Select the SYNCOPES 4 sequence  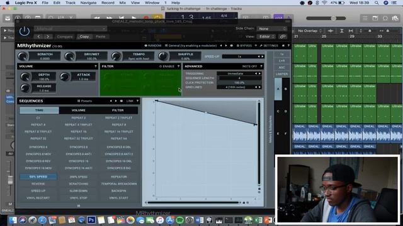click(38, 148)
